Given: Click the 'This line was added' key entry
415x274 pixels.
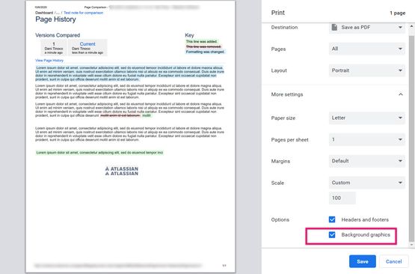Looking at the screenshot, I should tap(202, 42).
